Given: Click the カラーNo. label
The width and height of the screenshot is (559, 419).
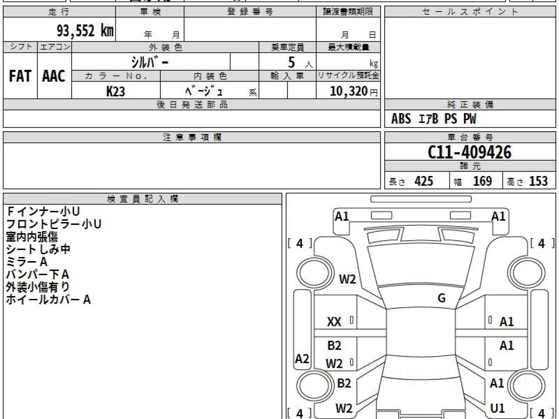Looking at the screenshot, I should (x=116, y=76).
